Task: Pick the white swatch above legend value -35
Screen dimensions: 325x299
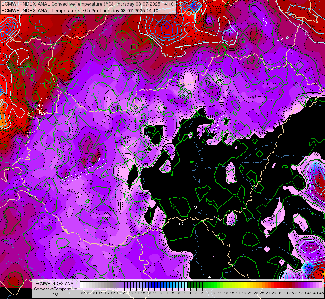Action: [x=81, y=285]
